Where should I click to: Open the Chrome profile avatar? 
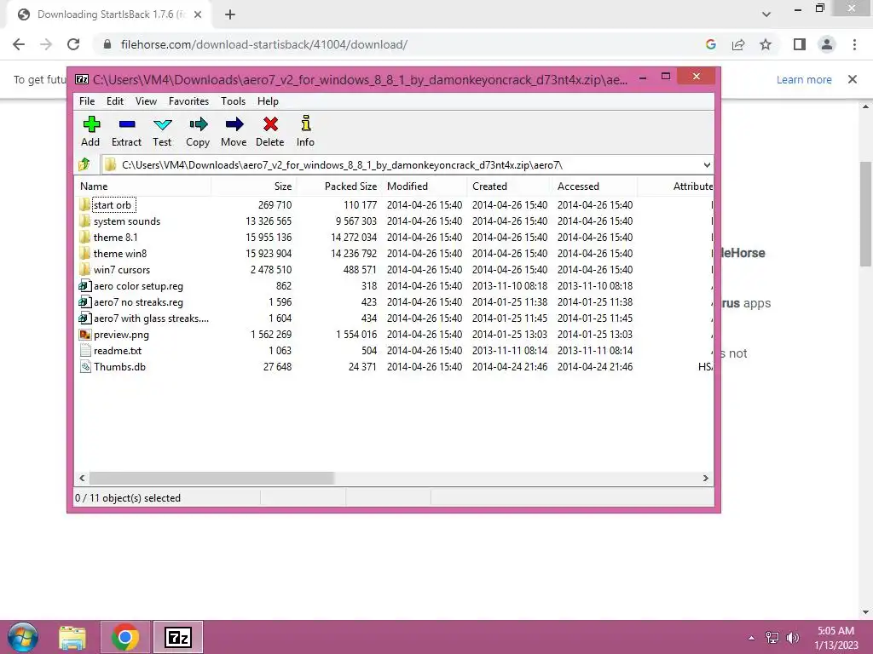pos(827,44)
